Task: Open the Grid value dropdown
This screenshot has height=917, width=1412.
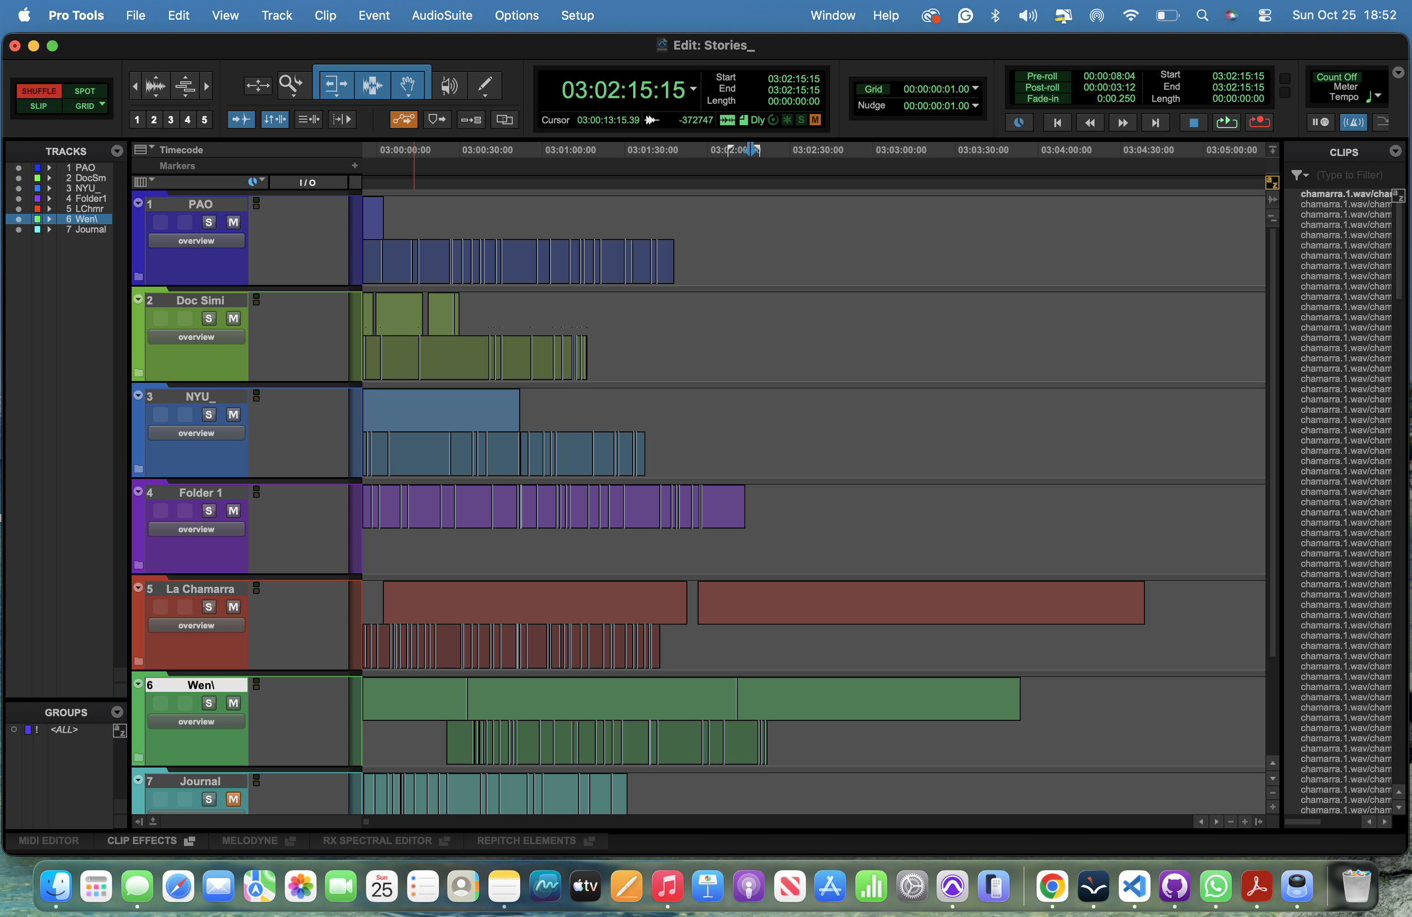Action: pos(975,89)
